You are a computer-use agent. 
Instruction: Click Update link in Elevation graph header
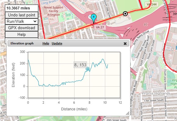57,43
